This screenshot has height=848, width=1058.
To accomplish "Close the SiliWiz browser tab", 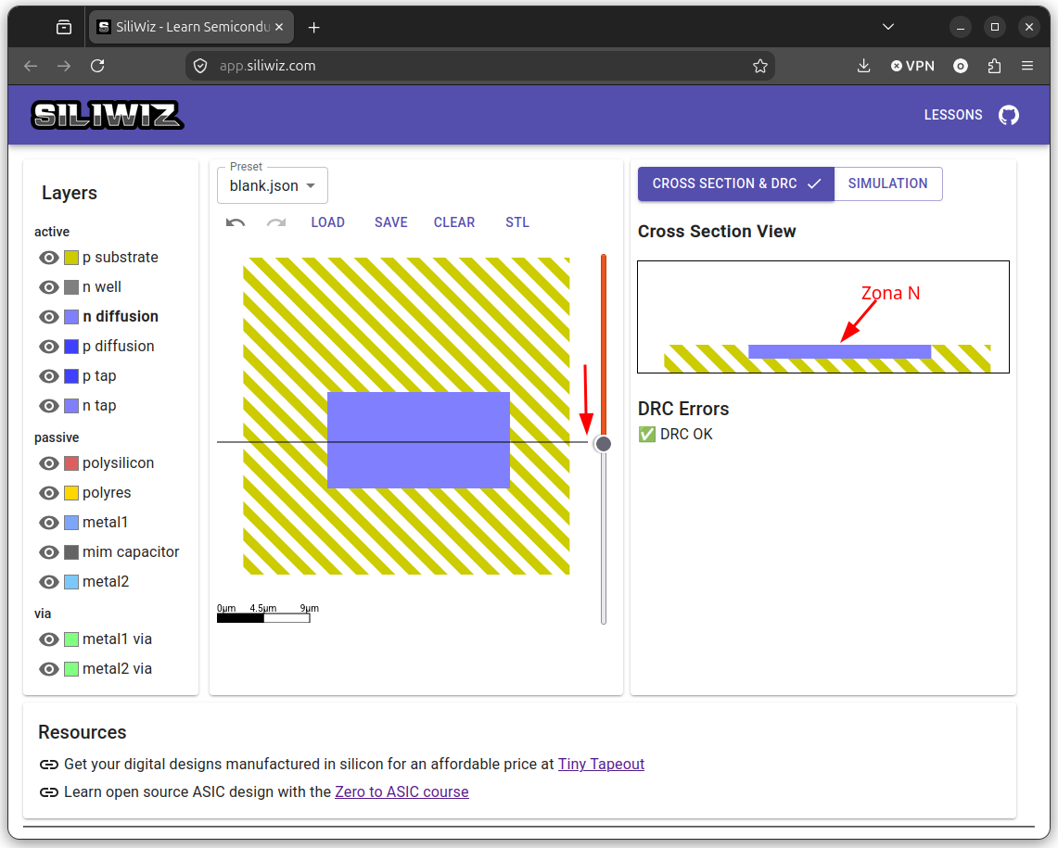I will coord(279,27).
